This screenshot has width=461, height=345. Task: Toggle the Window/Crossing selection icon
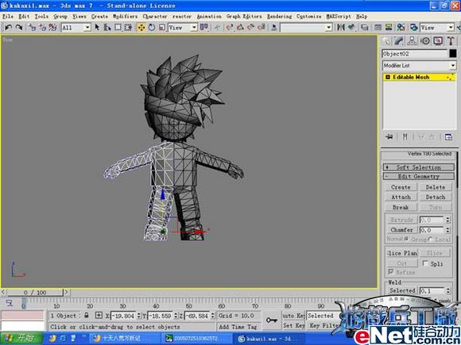[128, 28]
